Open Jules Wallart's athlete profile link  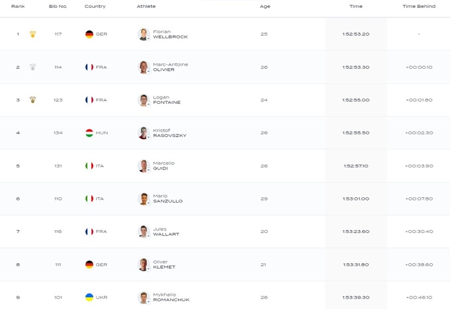pos(165,232)
